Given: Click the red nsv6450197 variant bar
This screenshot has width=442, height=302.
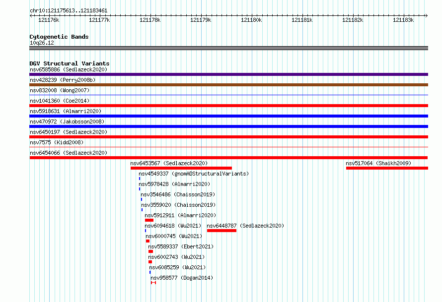Looking at the screenshot, I should 228,137.
